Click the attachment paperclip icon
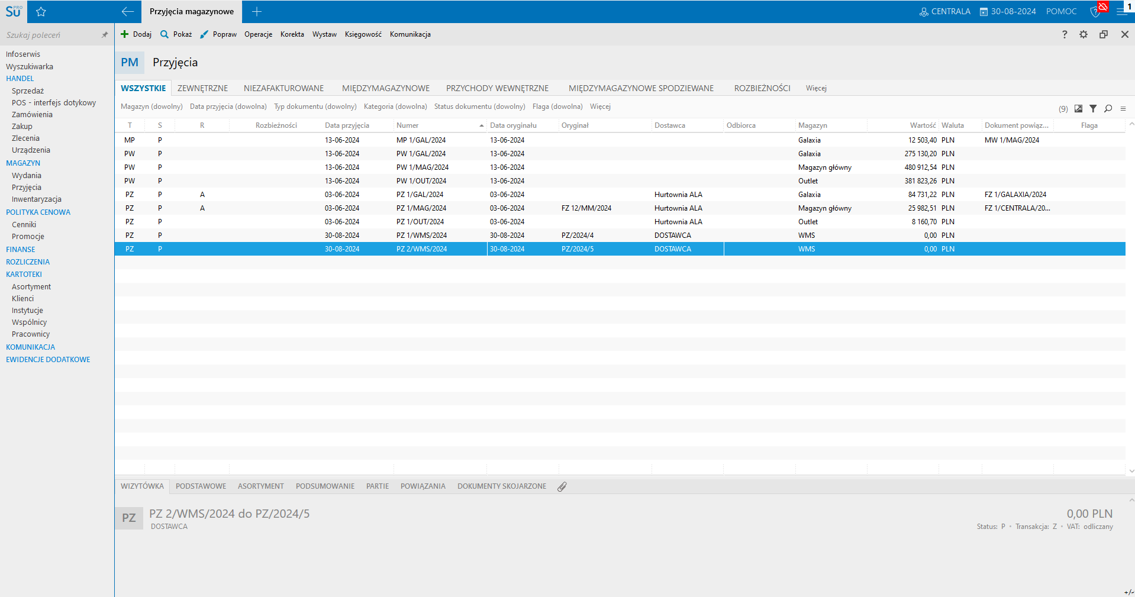The width and height of the screenshot is (1135, 597). click(562, 486)
